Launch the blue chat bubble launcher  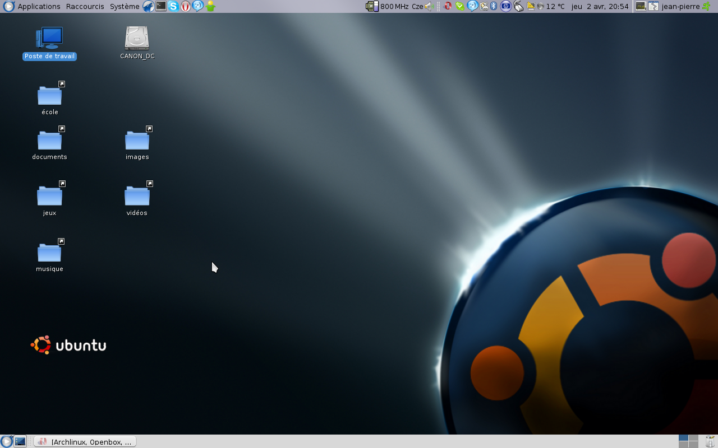coord(198,6)
